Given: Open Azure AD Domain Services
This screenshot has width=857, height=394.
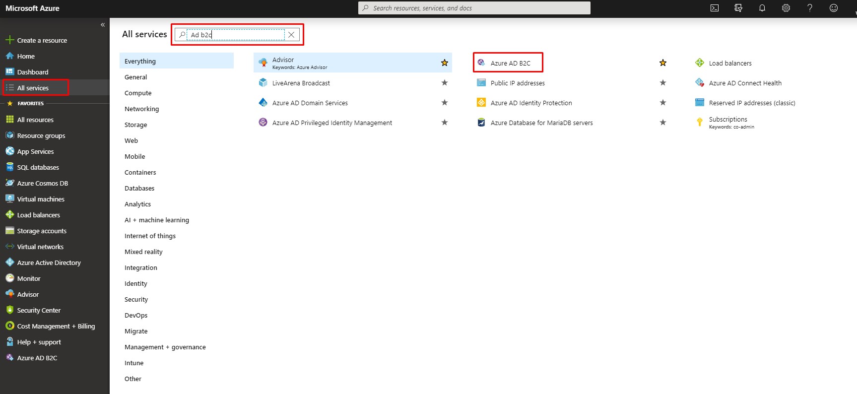Looking at the screenshot, I should tap(310, 103).
